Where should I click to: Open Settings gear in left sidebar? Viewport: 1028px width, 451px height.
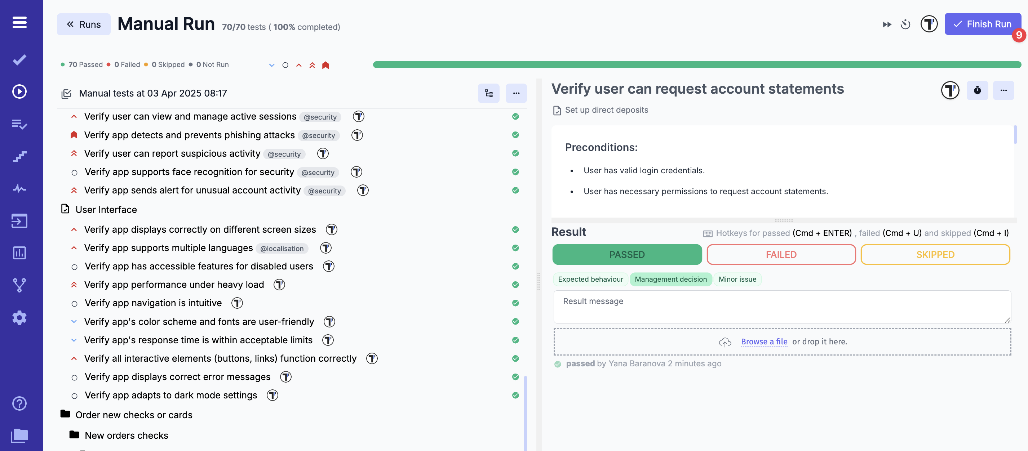click(19, 317)
